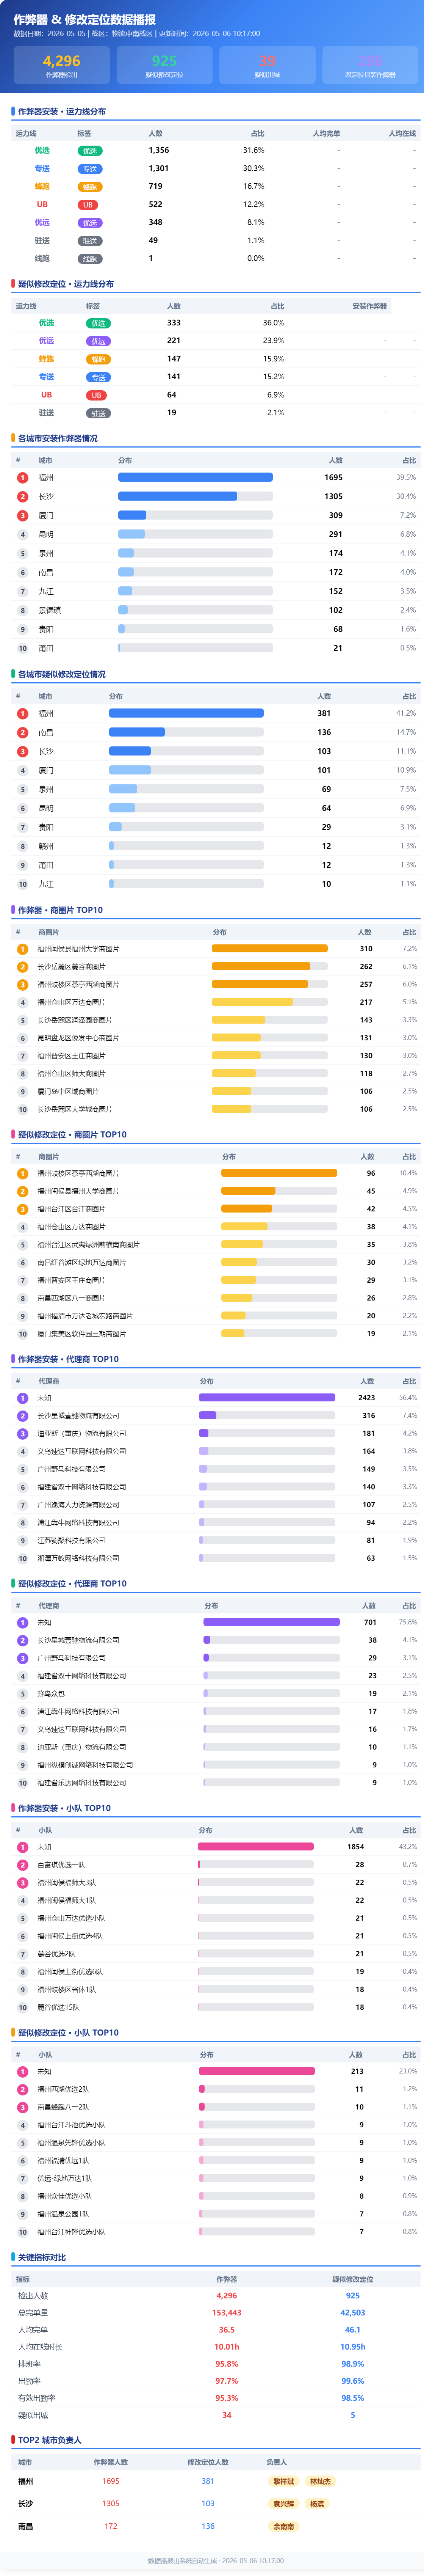This screenshot has height=2576, width=424.
Task: Click orange 蜂跑 tag in 作弊器安装 运力线分布 table
Action: pos(90,187)
